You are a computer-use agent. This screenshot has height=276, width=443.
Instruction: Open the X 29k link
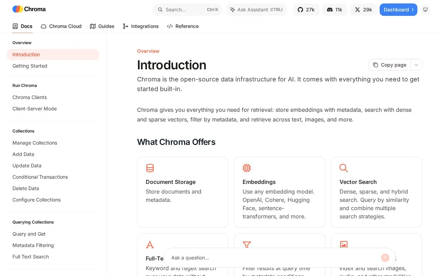(363, 10)
